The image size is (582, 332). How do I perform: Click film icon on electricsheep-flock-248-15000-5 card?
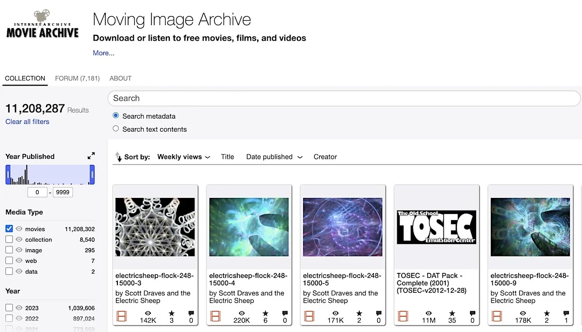point(309,317)
